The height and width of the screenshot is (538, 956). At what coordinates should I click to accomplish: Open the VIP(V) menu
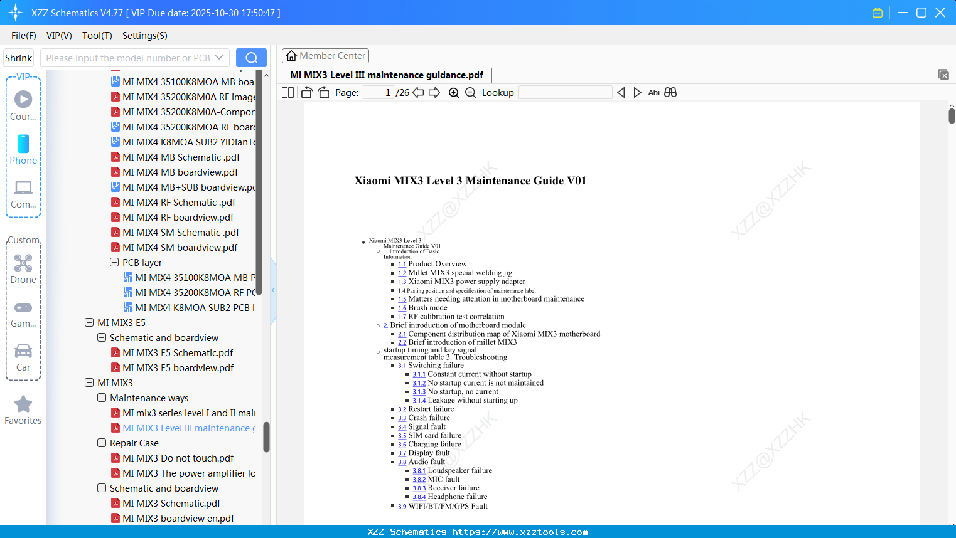(59, 36)
